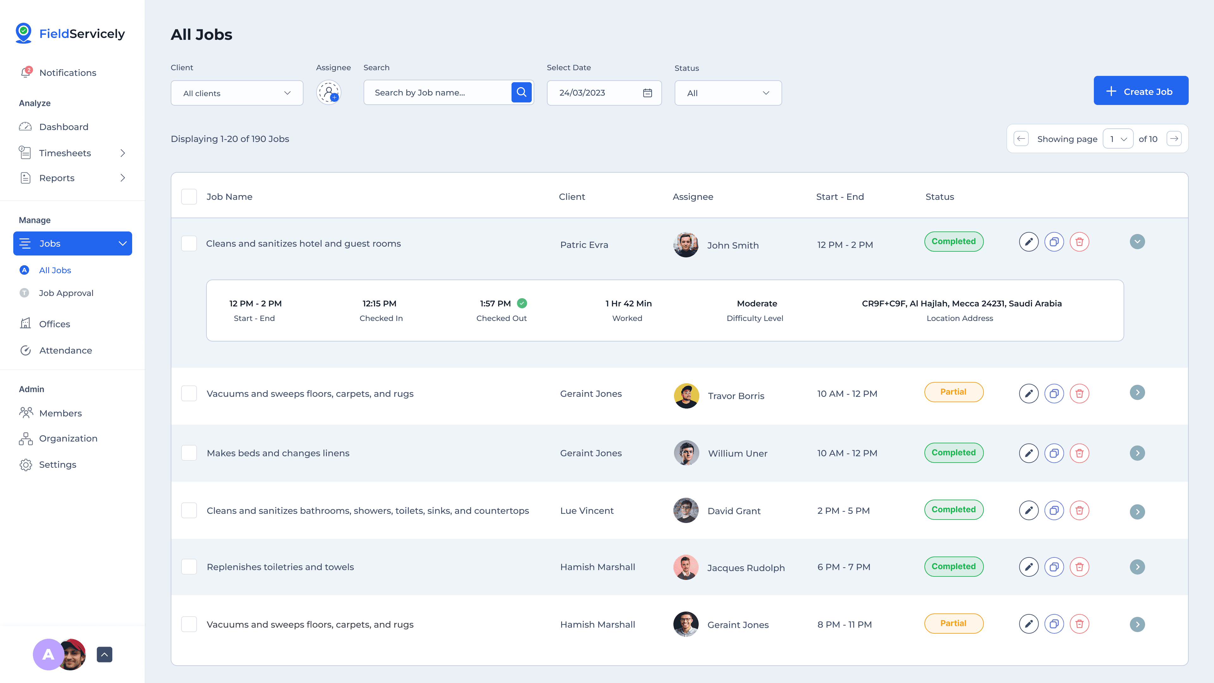Delete the Willium Uner job

(x=1079, y=453)
